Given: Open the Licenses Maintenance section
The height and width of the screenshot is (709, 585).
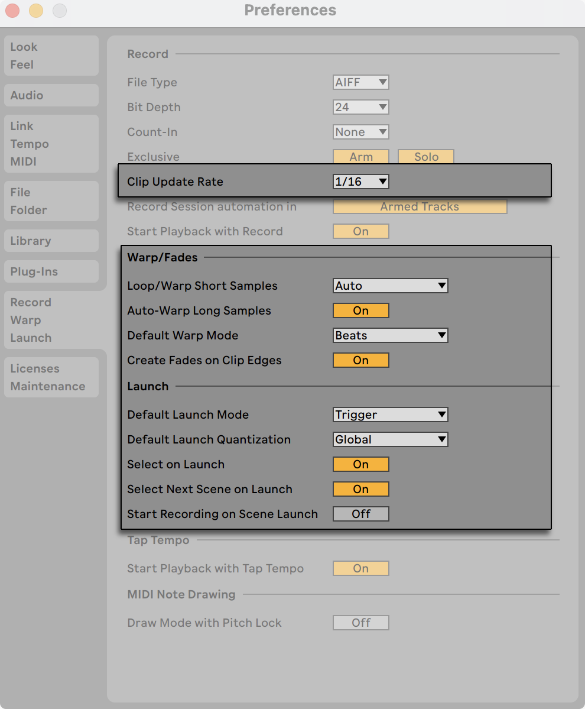Looking at the screenshot, I should (x=51, y=377).
